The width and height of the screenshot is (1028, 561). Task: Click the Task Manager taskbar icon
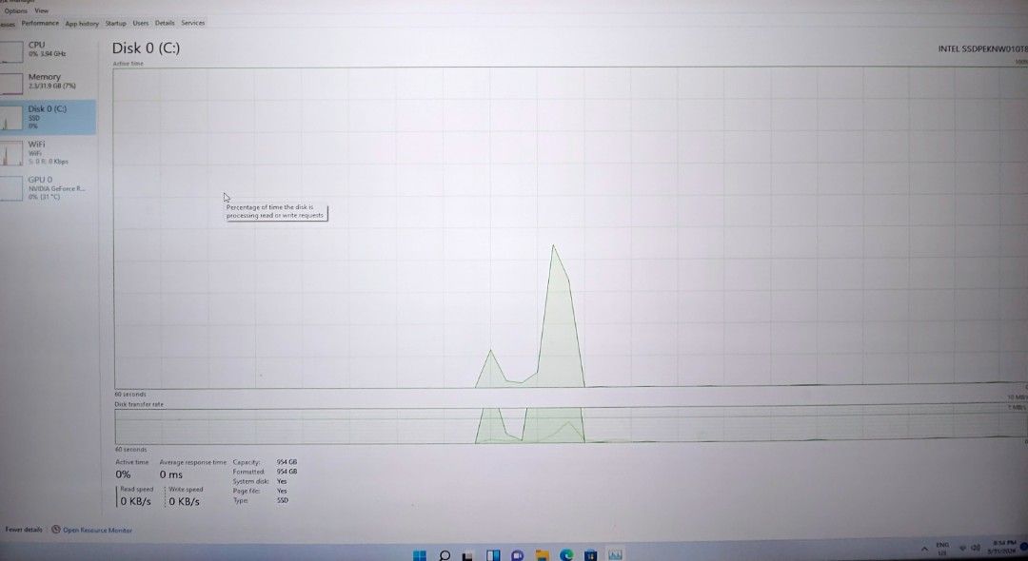click(614, 555)
